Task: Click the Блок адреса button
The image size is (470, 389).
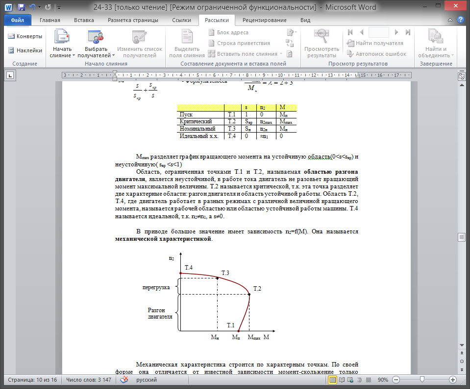Action: pyautogui.click(x=228, y=32)
